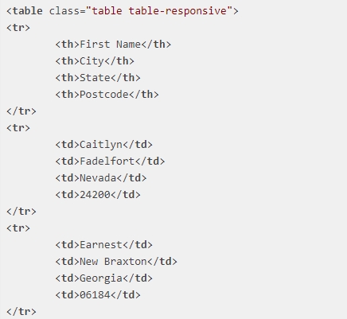Click the second opening tr tag

pos(18,128)
